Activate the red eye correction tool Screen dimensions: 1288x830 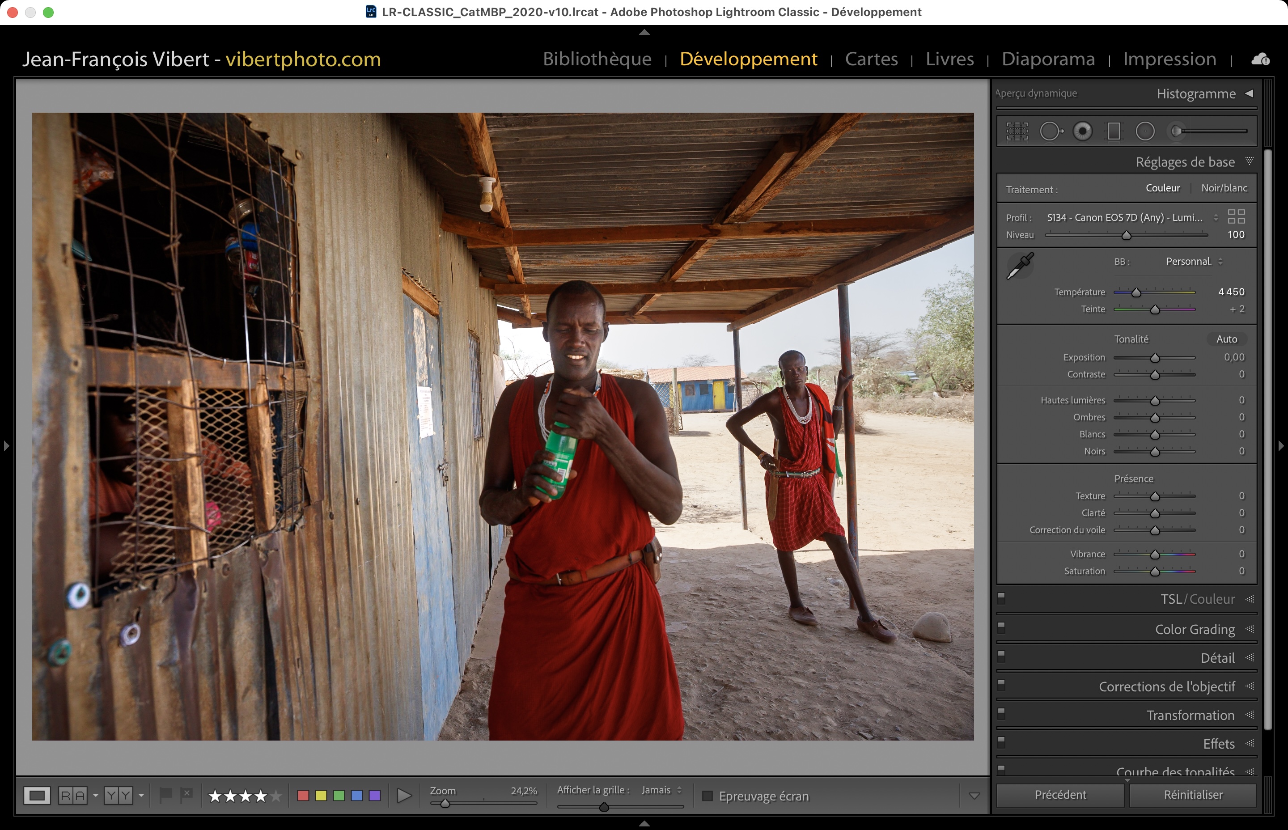(1082, 131)
